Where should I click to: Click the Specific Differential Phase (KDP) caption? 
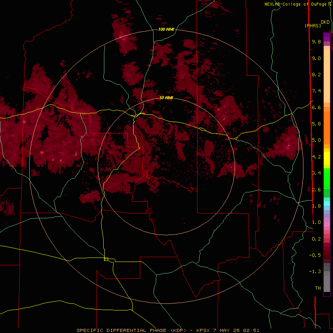[168, 330]
